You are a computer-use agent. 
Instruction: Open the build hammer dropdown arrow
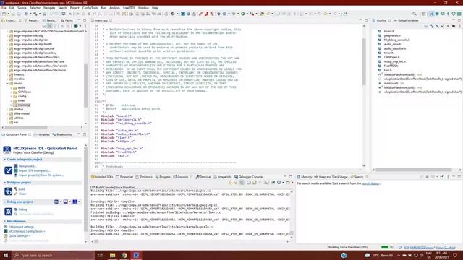(40, 14)
